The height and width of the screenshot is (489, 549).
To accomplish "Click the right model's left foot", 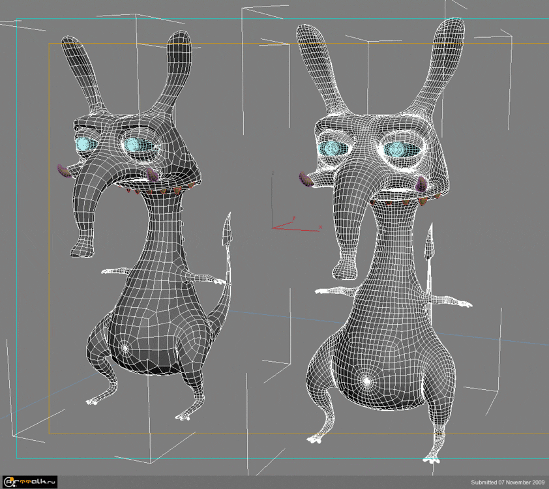I will point(318,438).
